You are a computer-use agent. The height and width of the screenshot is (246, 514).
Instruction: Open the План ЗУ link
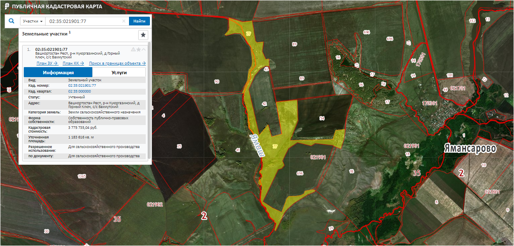(x=47, y=63)
